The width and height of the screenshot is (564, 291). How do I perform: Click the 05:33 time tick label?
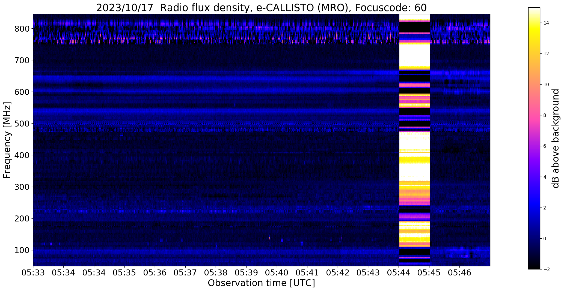[x=33, y=272]
